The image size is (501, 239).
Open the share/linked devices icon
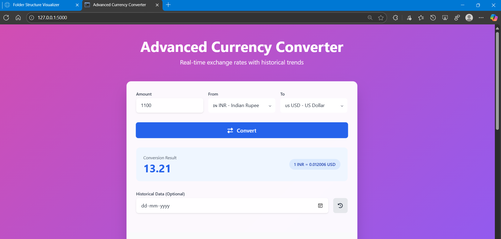457,18
